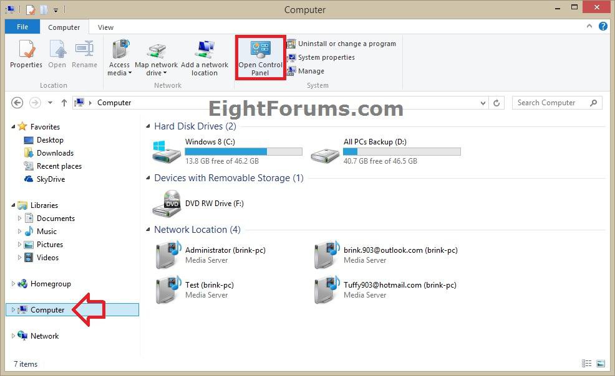The width and height of the screenshot is (615, 376).
Task: Select brink.903@outlook.com media server icon
Action: (326, 255)
